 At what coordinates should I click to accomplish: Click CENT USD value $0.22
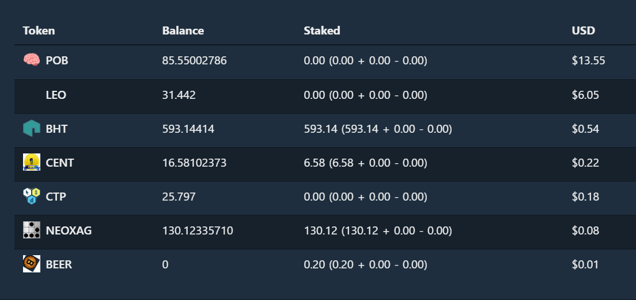coord(585,163)
